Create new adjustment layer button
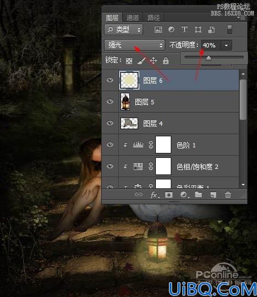 coord(184,195)
